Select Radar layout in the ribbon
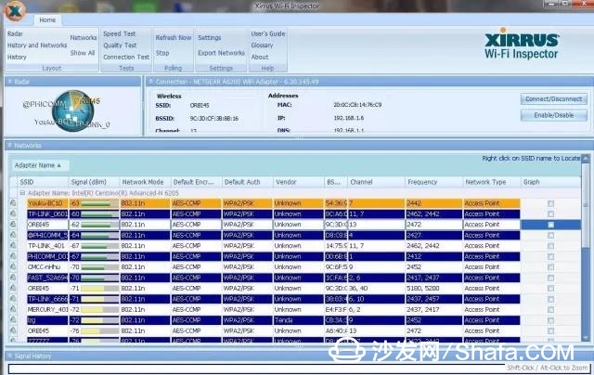Viewport: 594px width, 375px height. (15, 33)
